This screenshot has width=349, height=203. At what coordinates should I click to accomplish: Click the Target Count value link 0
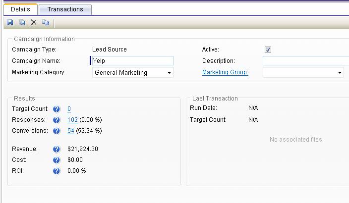tap(69, 109)
